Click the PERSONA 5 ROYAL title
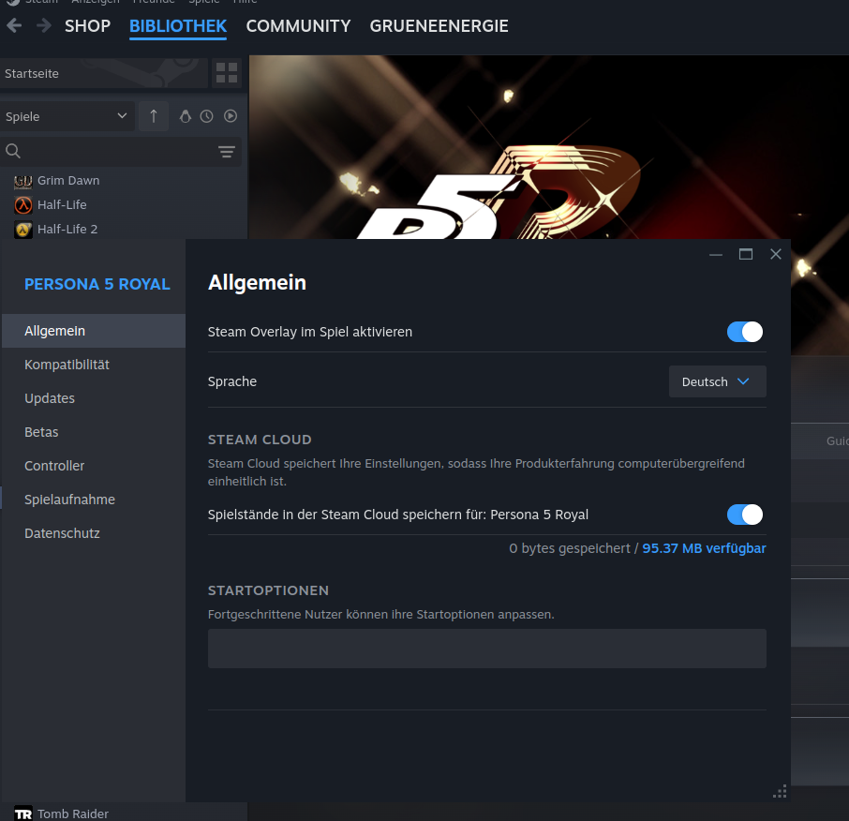The width and height of the screenshot is (849, 821). 97,284
